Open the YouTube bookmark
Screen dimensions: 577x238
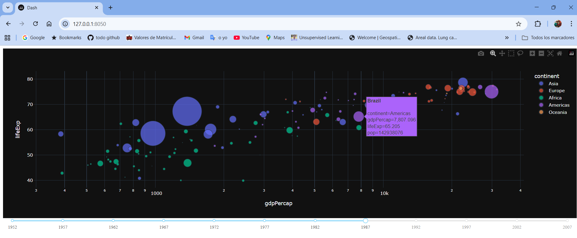point(246,38)
